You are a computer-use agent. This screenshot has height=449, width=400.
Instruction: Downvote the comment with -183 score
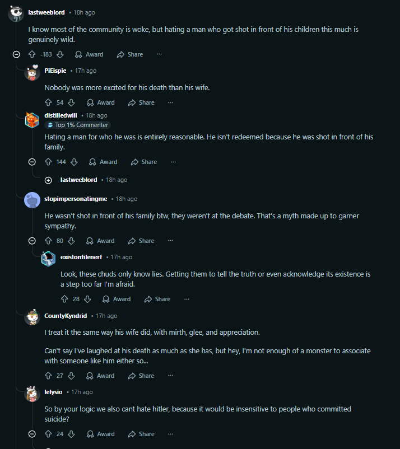[60, 54]
